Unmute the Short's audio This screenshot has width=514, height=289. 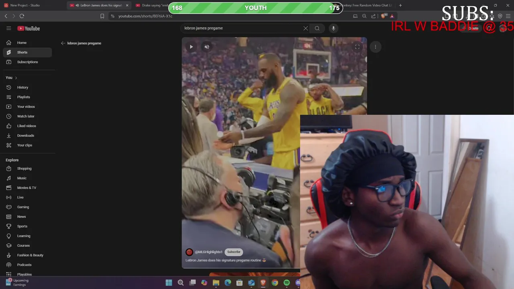[x=207, y=47]
